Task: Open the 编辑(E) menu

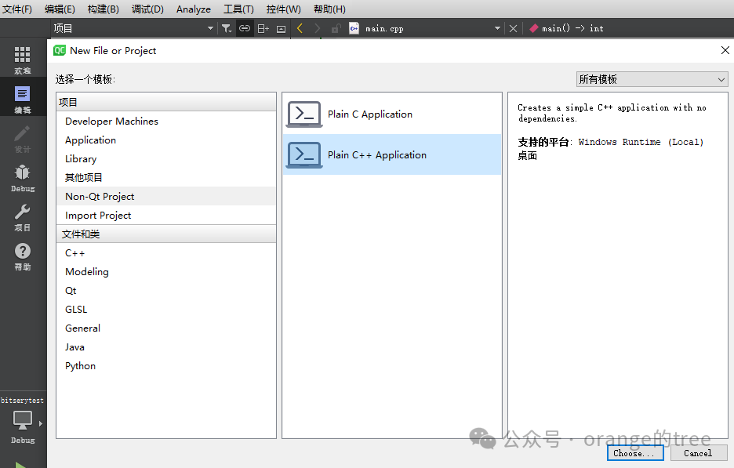Action: point(60,9)
